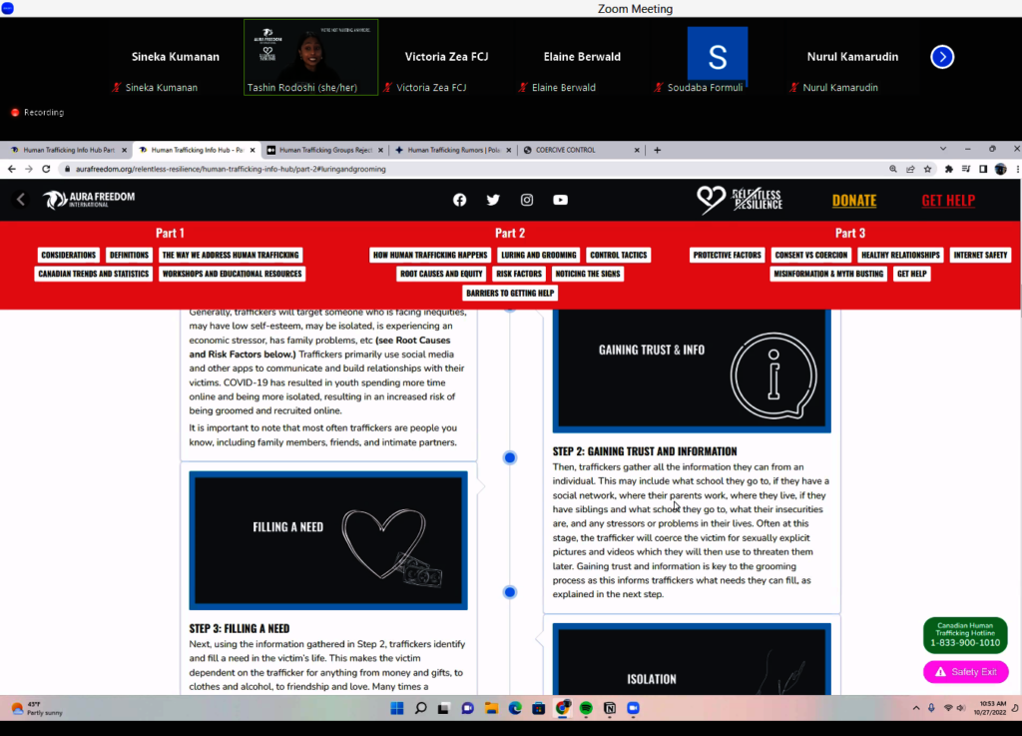1022x736 pixels.
Task: Open Aura Freedom's Twitter icon
Action: (x=493, y=200)
